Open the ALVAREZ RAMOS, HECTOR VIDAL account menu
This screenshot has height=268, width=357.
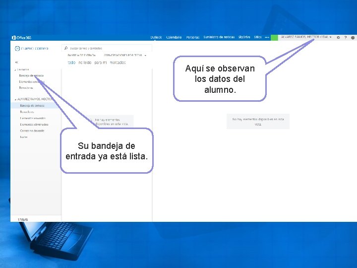306,37
